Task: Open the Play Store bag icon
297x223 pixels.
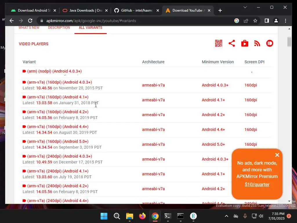Action: point(245,44)
